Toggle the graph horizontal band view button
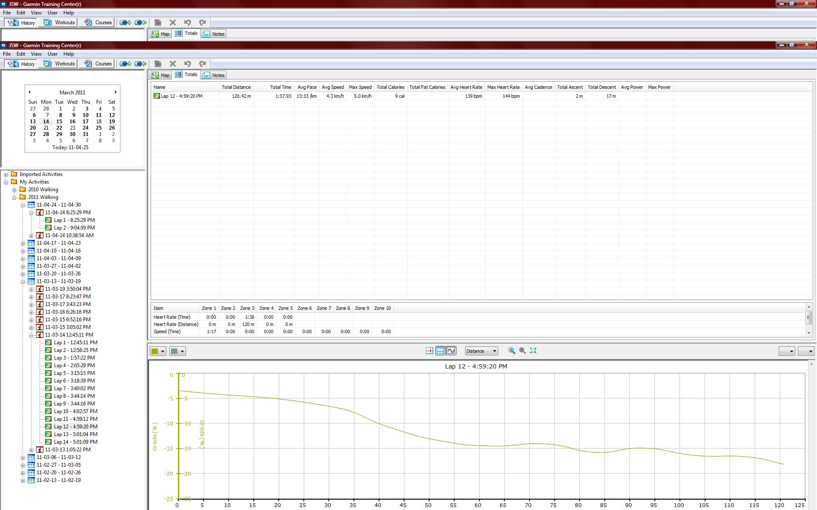The width and height of the screenshot is (817, 510). click(x=440, y=351)
